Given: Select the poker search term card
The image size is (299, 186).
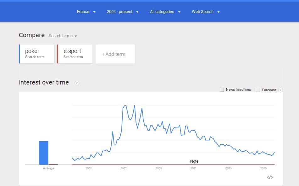Looking at the screenshot, I should (x=36, y=54).
